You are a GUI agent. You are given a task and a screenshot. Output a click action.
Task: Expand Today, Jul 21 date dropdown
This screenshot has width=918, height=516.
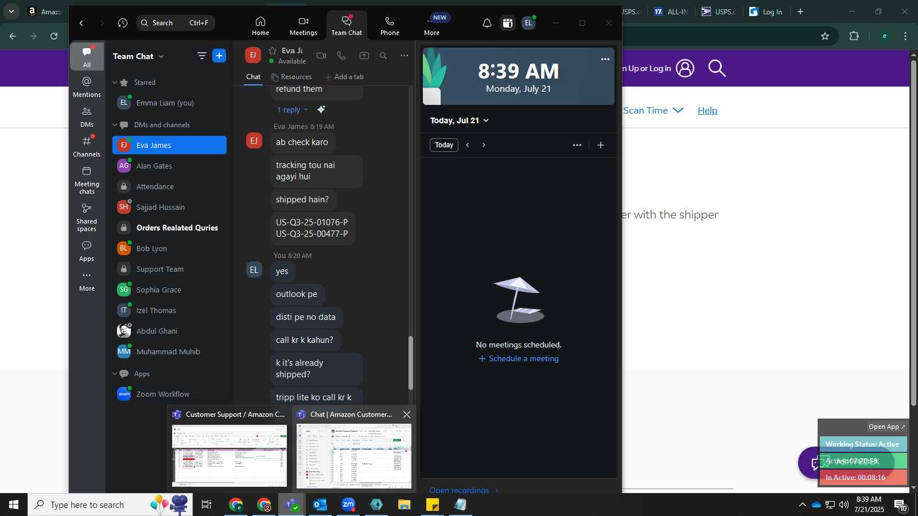(x=460, y=120)
